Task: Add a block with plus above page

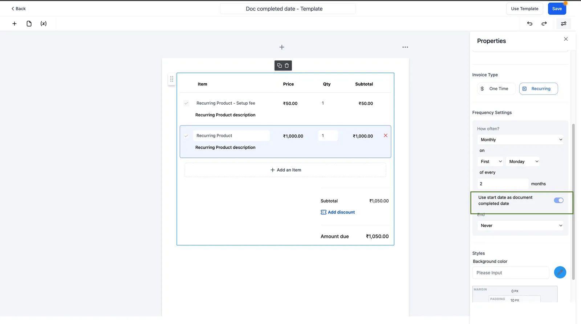Action: (x=282, y=47)
